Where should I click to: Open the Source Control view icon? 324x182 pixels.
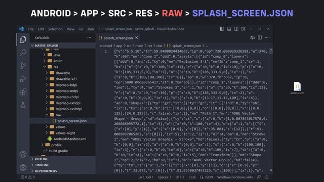[23, 66]
